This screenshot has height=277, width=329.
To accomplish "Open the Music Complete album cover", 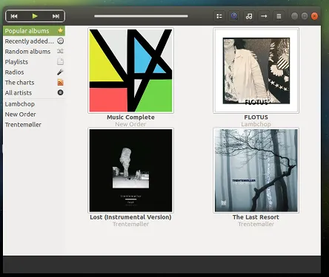I will (x=130, y=71).
